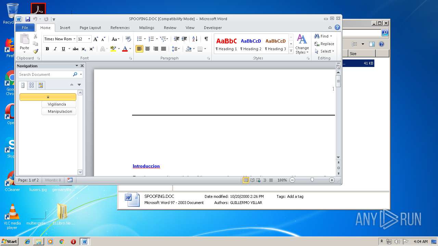This screenshot has width=438, height=246.
Task: Apply the red font color
Action: (125, 49)
